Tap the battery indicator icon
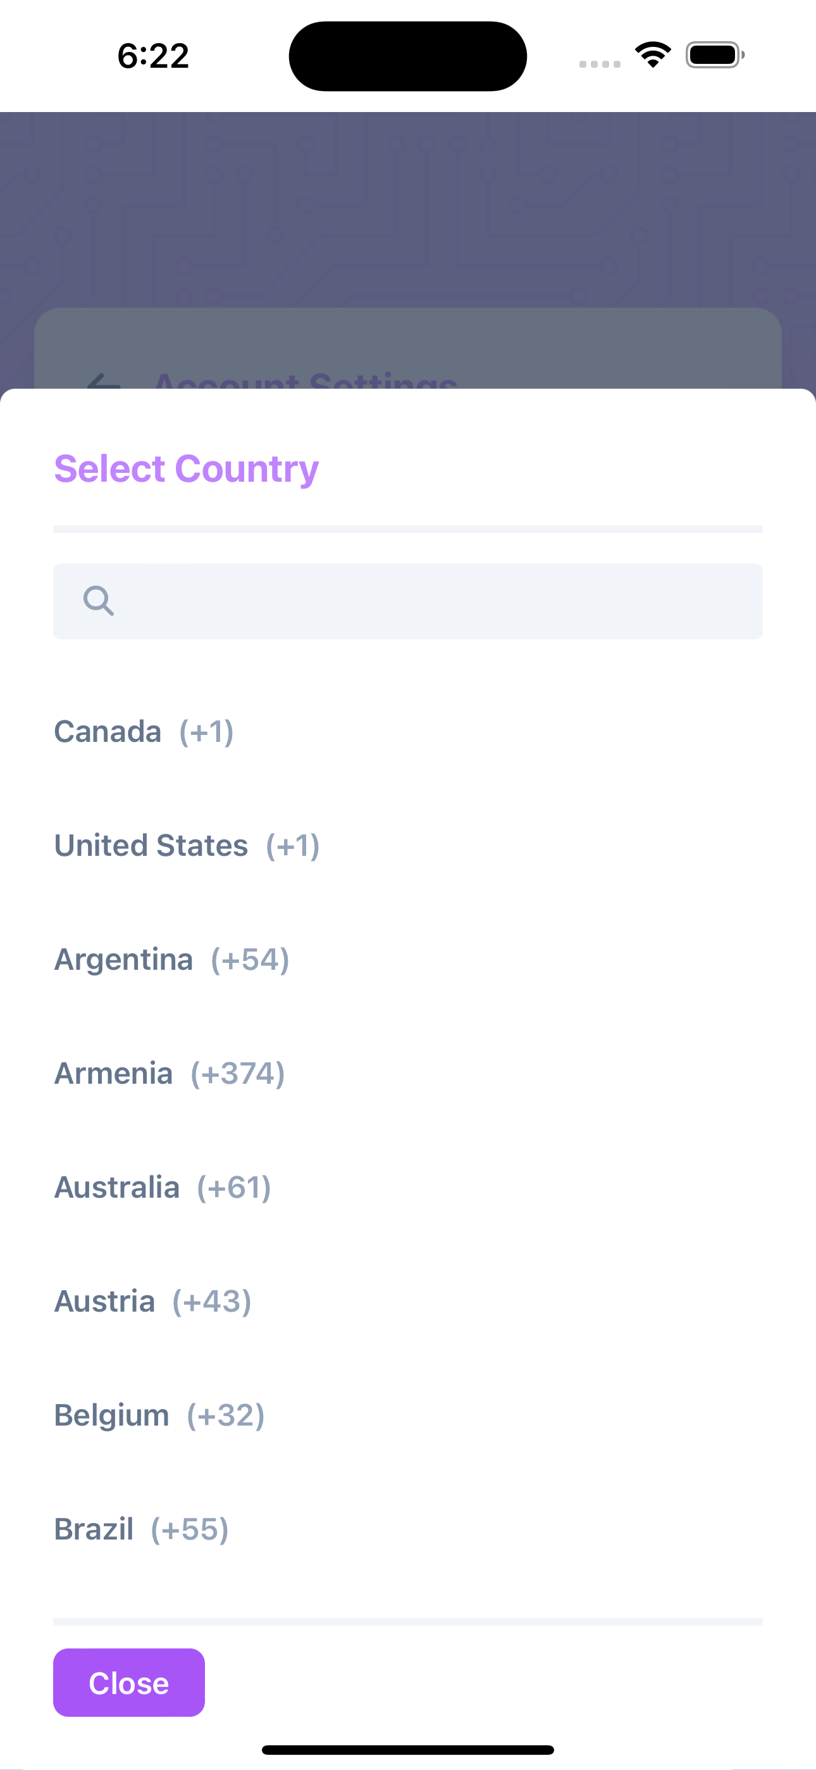This screenshot has height=1770, width=816. coord(714,55)
